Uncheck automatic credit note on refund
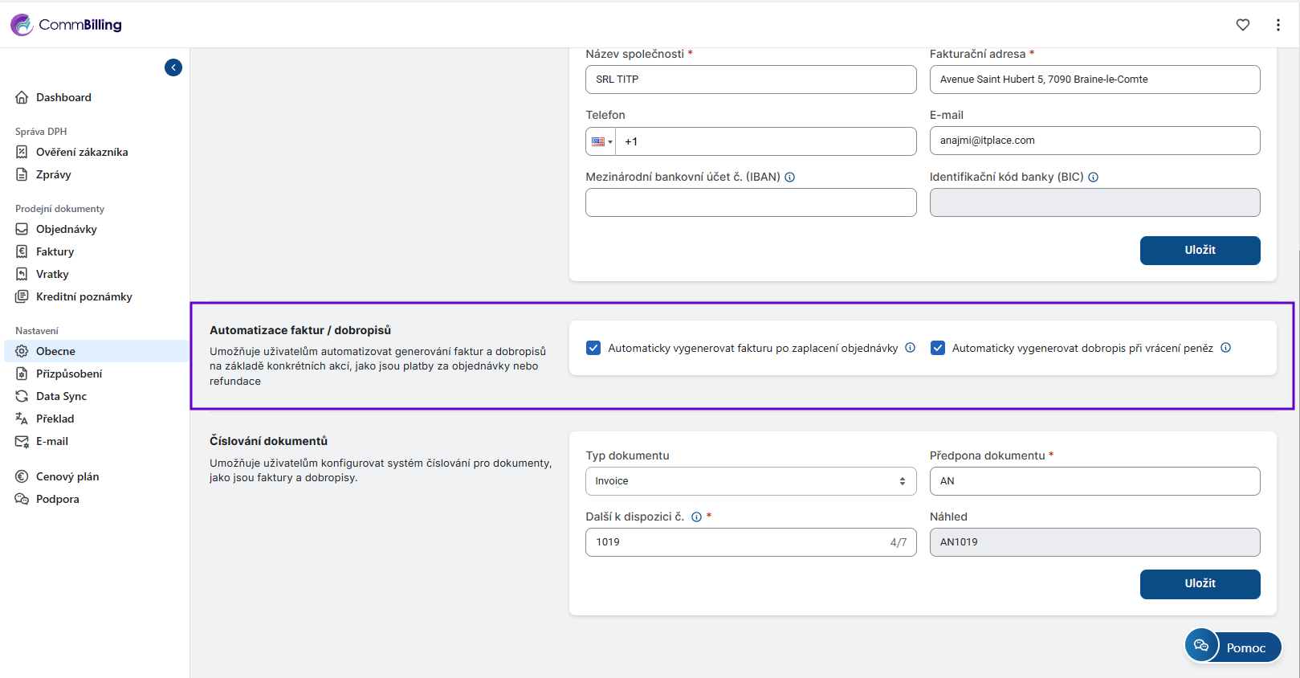This screenshot has height=678, width=1300. (x=937, y=348)
